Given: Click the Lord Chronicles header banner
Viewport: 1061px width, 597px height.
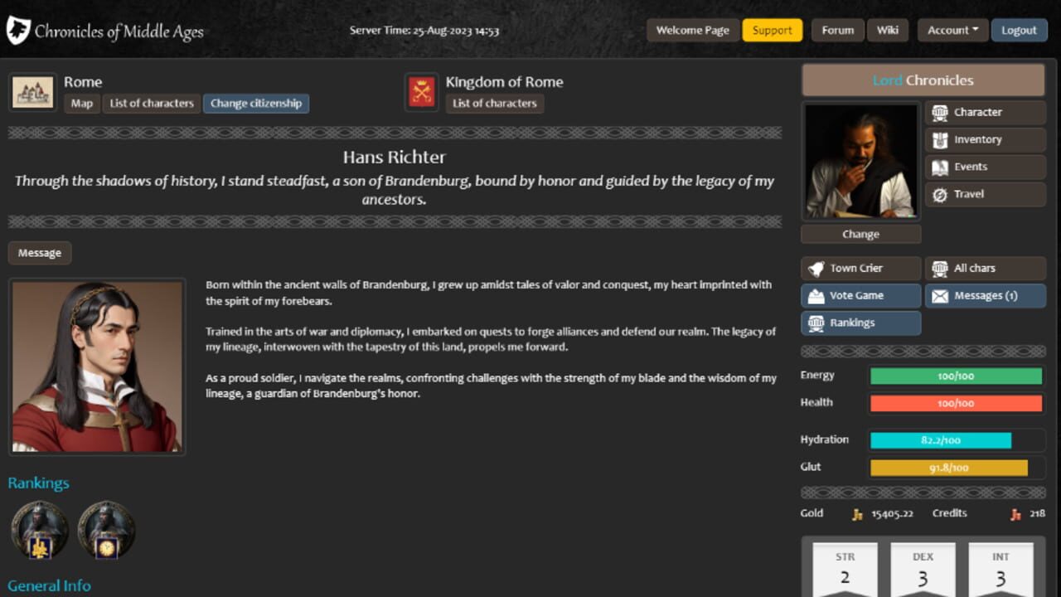Looking at the screenshot, I should (x=923, y=80).
